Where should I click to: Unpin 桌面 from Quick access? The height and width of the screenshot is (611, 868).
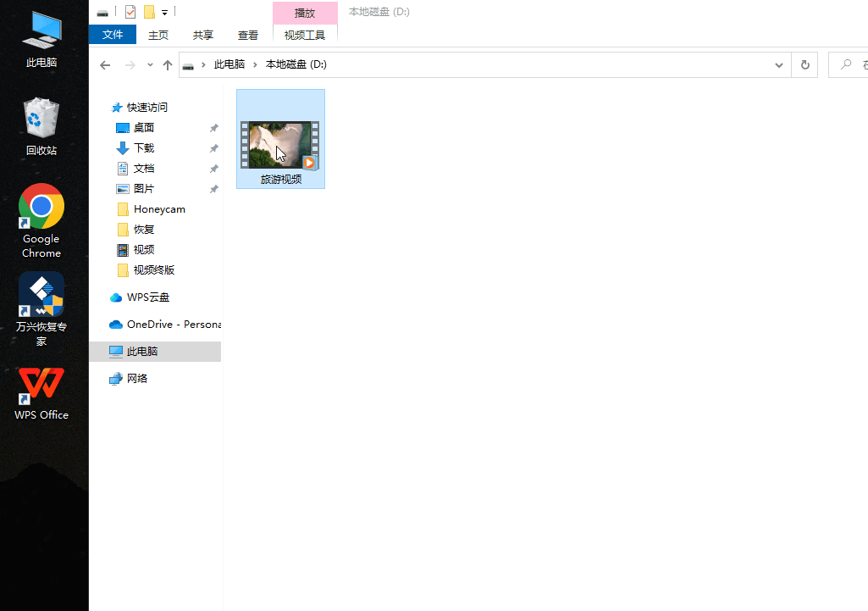click(213, 127)
